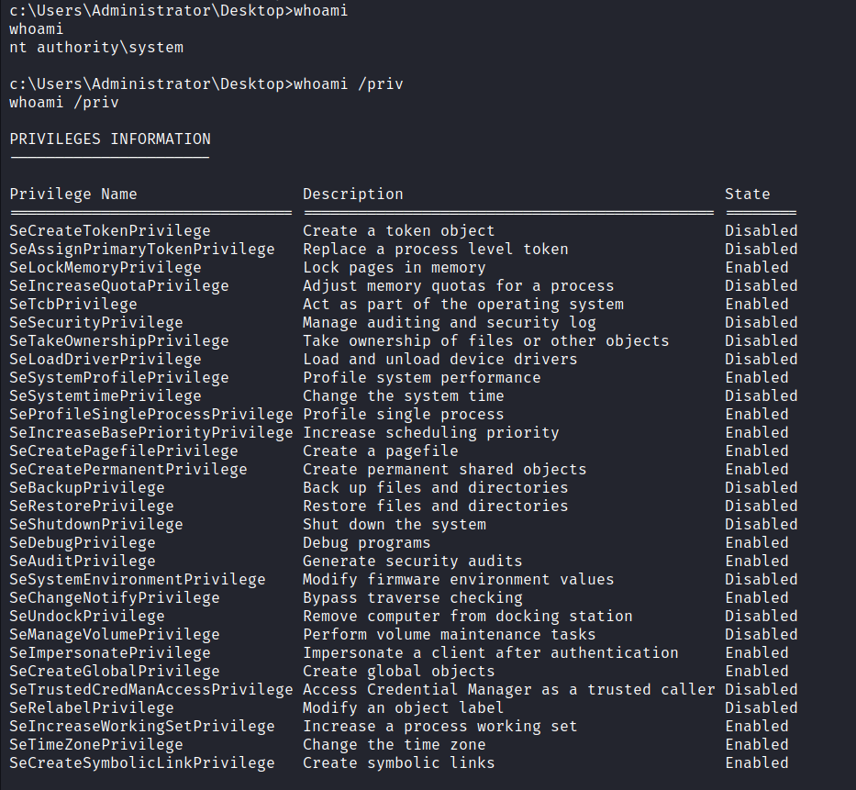This screenshot has height=790, width=856.
Task: Click the SeTrustedCredManAccessPrivilege privilege name
Action: click(151, 689)
